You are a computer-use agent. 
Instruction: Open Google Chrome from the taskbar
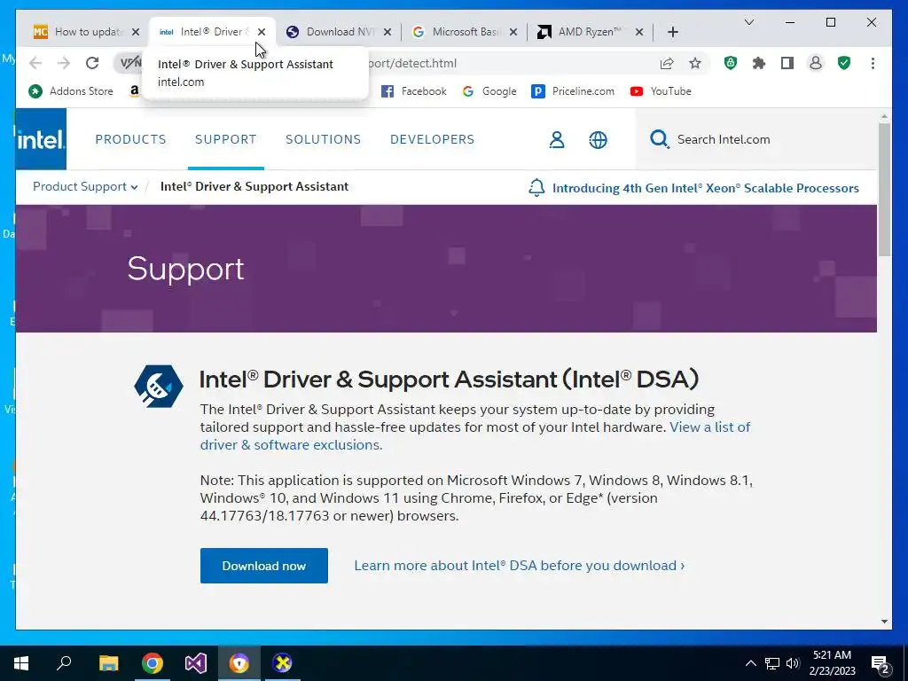click(x=153, y=663)
